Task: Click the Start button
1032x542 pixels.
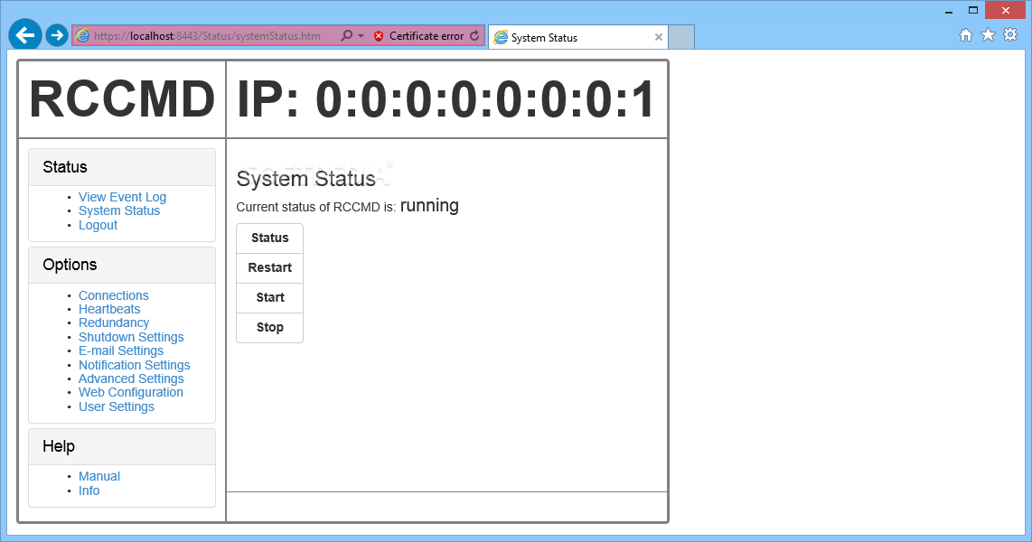Action: click(x=270, y=297)
